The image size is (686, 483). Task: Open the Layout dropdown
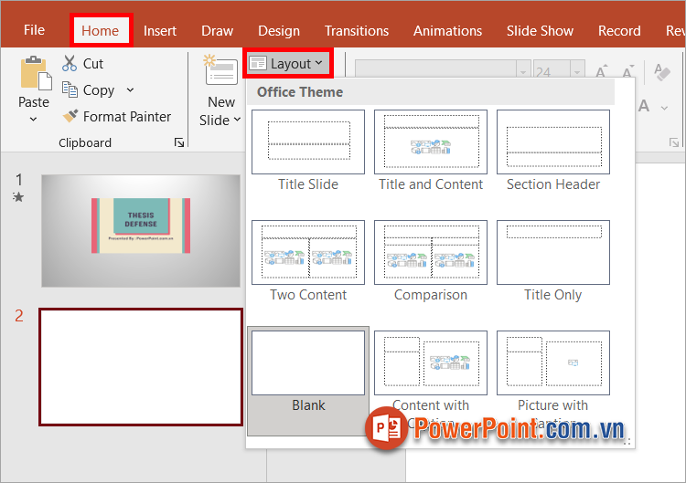[x=287, y=64]
